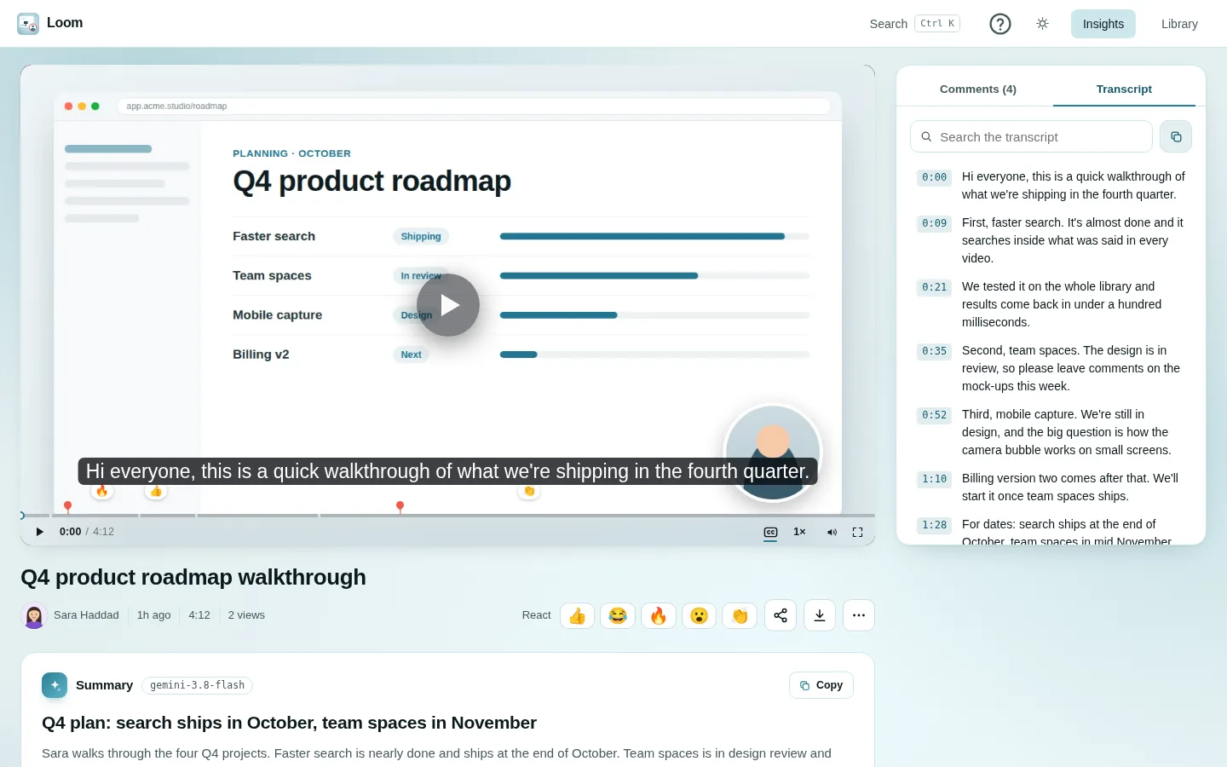Enter fullscreen with the fullscreen icon
The height and width of the screenshot is (767, 1227).
pos(857,532)
